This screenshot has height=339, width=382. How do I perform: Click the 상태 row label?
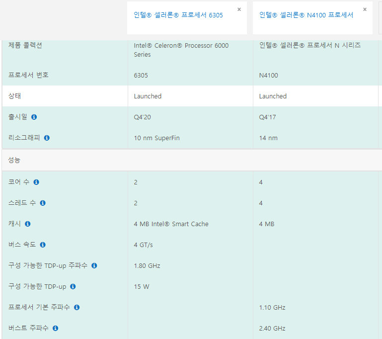point(14,96)
